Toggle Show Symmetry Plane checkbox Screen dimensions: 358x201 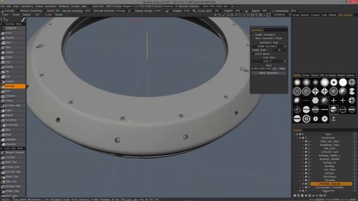point(253,39)
